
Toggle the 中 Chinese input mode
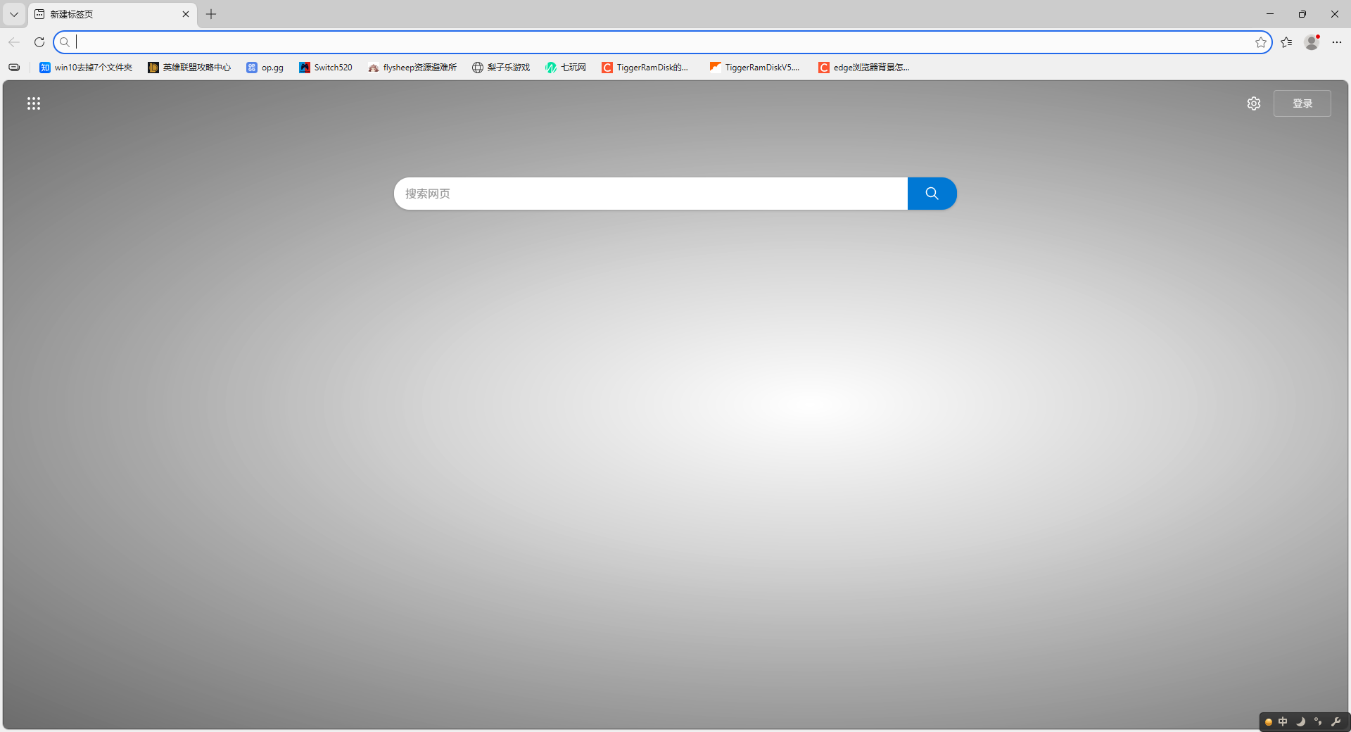[1283, 722]
